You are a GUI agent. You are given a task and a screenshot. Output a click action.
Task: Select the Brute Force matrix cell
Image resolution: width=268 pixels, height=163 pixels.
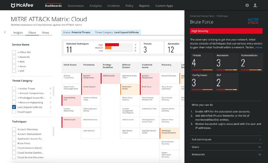pyautogui.click(x=149, y=89)
